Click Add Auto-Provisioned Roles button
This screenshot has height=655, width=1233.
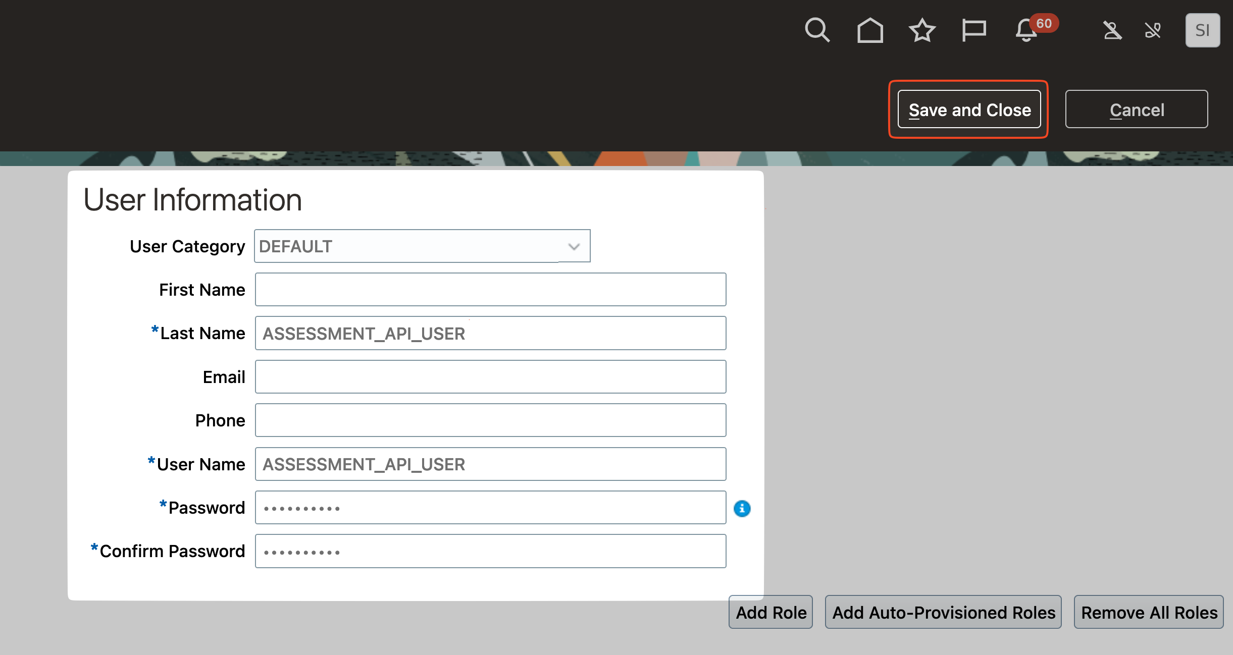click(x=943, y=612)
